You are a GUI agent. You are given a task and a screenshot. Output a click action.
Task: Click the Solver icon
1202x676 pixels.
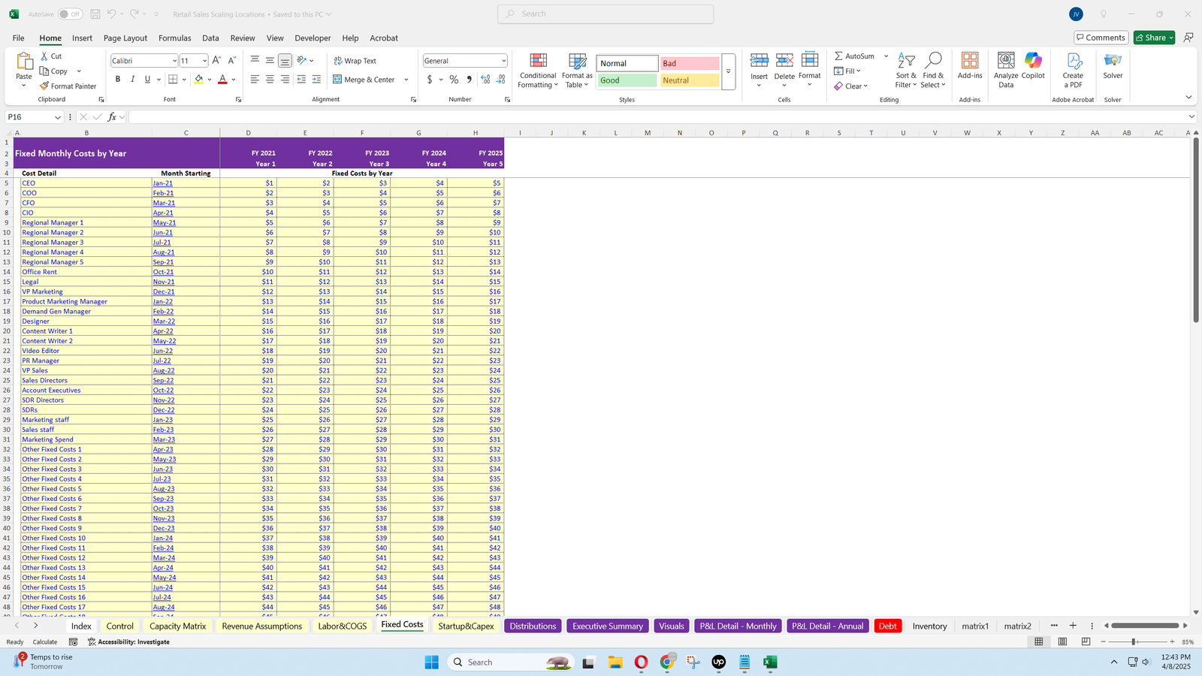(1113, 62)
